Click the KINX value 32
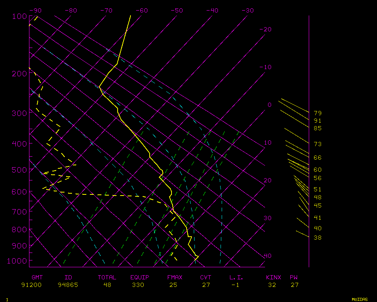 point(272,285)
